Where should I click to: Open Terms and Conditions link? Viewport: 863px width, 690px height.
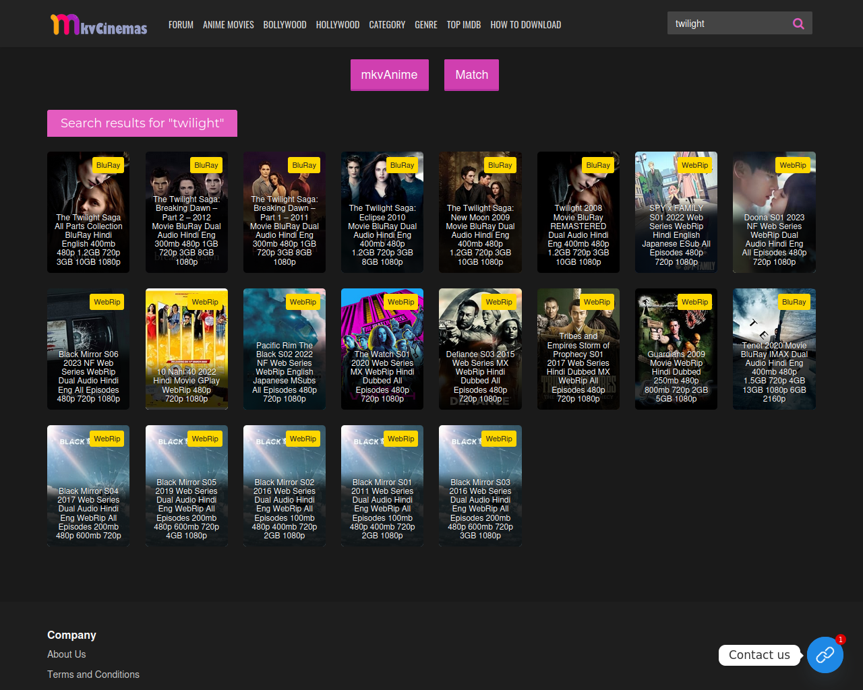point(94,675)
